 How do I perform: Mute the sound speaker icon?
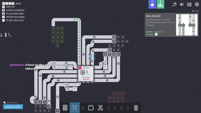pos(182,4)
